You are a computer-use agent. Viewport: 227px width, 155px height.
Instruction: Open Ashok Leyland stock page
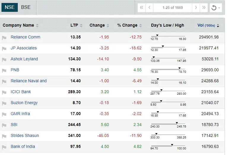[x=24, y=59]
